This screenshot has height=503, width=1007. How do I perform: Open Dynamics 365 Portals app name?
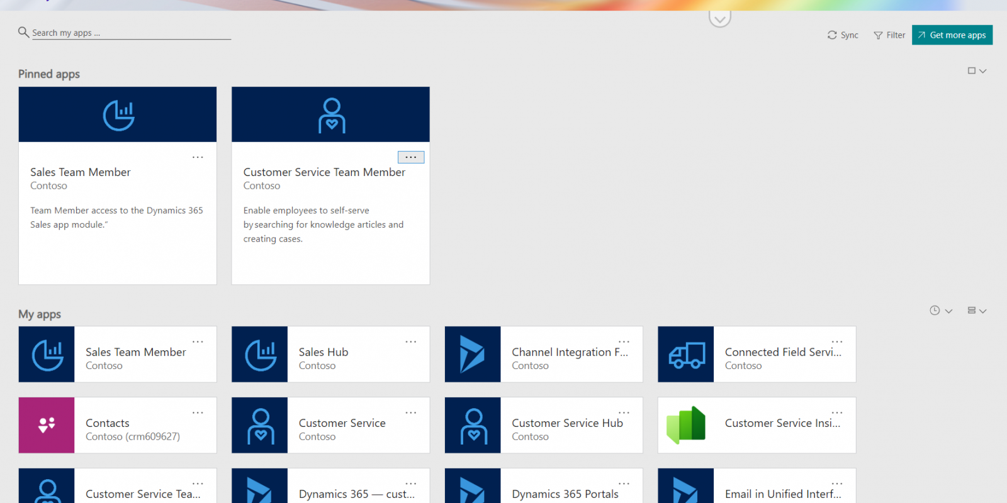click(565, 494)
